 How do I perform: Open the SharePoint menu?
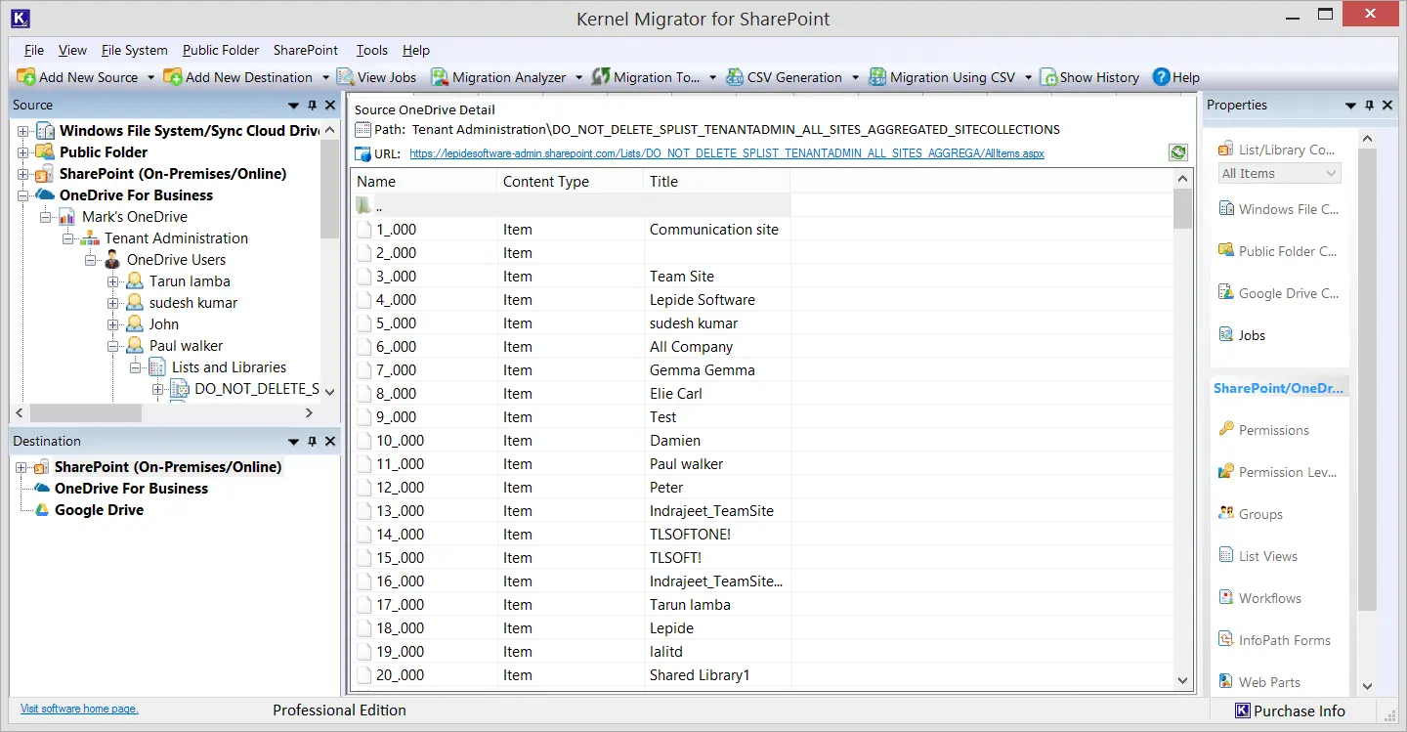(x=305, y=50)
